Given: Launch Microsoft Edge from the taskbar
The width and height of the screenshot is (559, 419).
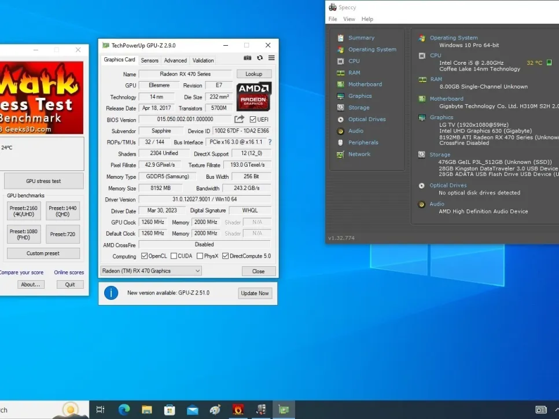Looking at the screenshot, I should tap(124, 409).
